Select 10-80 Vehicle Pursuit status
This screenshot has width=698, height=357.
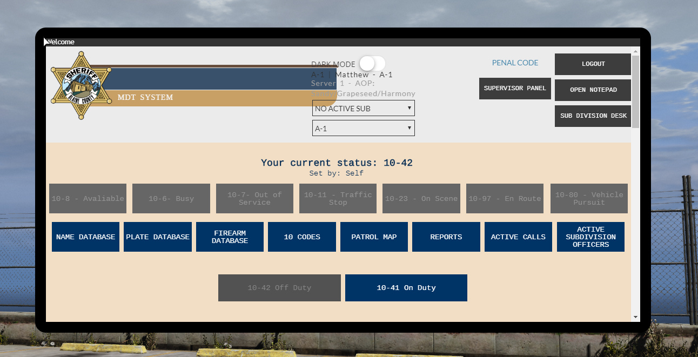589,198
